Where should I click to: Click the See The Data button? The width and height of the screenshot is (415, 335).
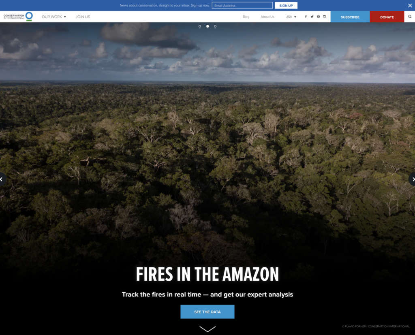click(x=207, y=312)
